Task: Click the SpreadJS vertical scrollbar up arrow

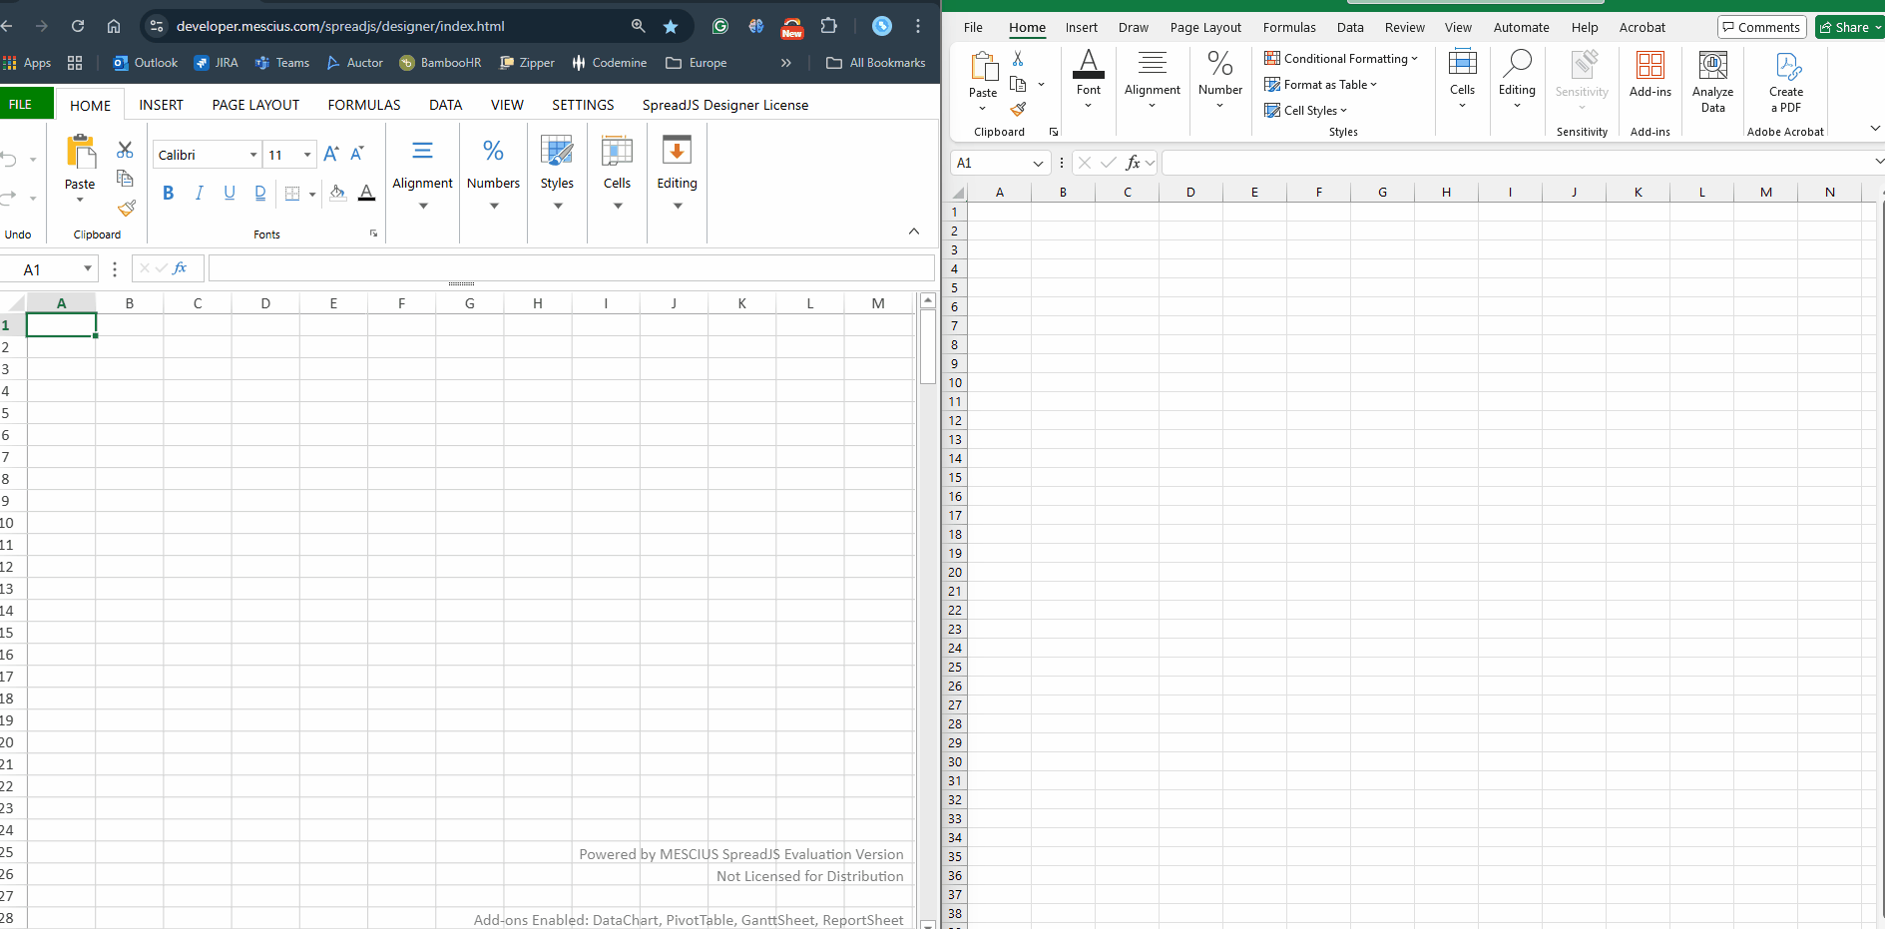Action: pos(927,300)
